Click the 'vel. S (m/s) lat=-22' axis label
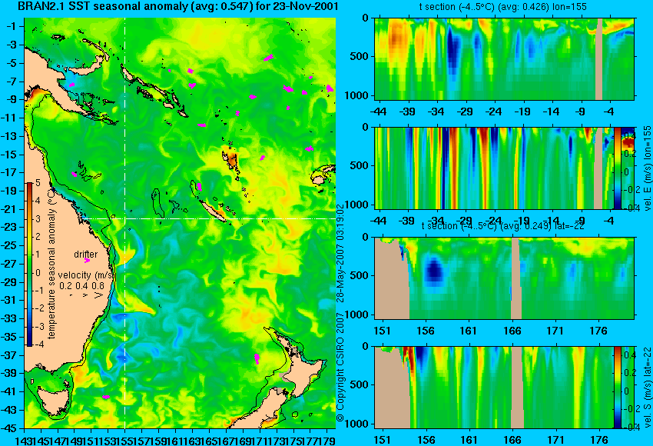653x446 pixels. 648,388
